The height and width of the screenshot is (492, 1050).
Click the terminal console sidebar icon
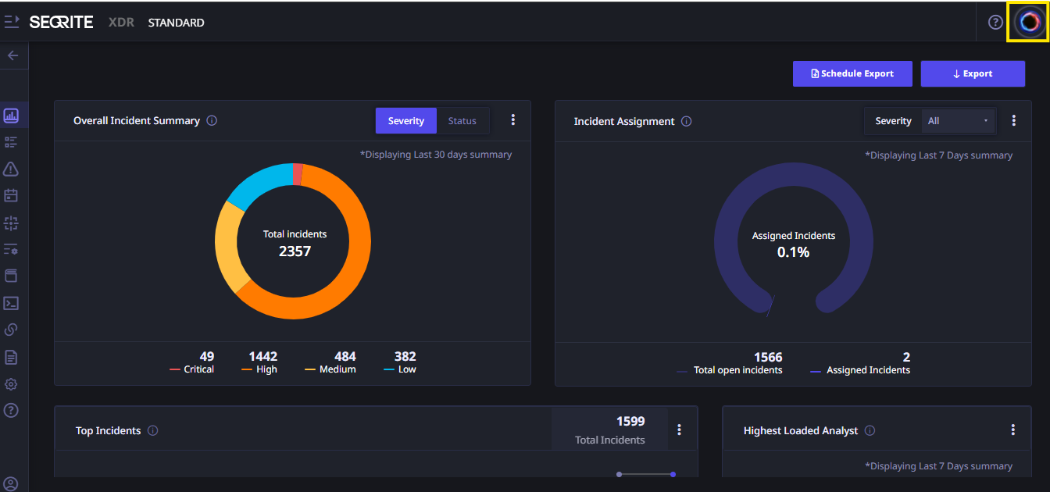coord(11,303)
